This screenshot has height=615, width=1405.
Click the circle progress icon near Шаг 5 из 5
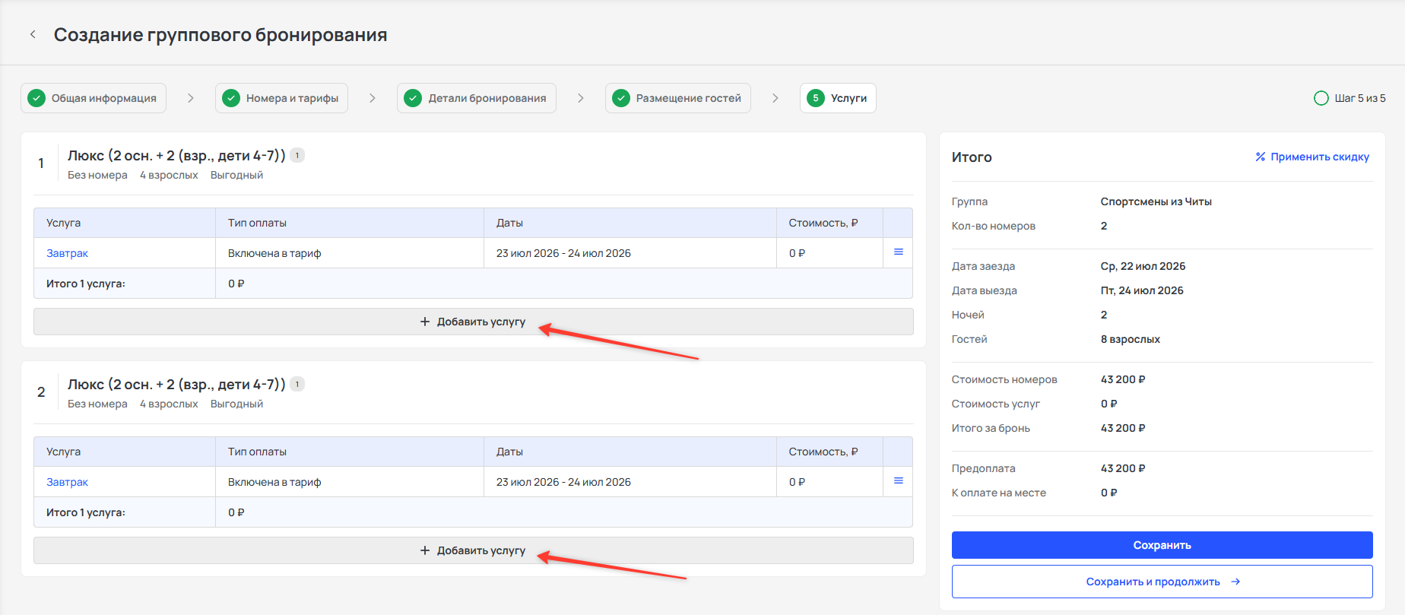tap(1321, 98)
